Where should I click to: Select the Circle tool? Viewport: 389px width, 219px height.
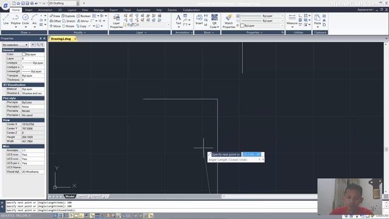tap(26, 19)
